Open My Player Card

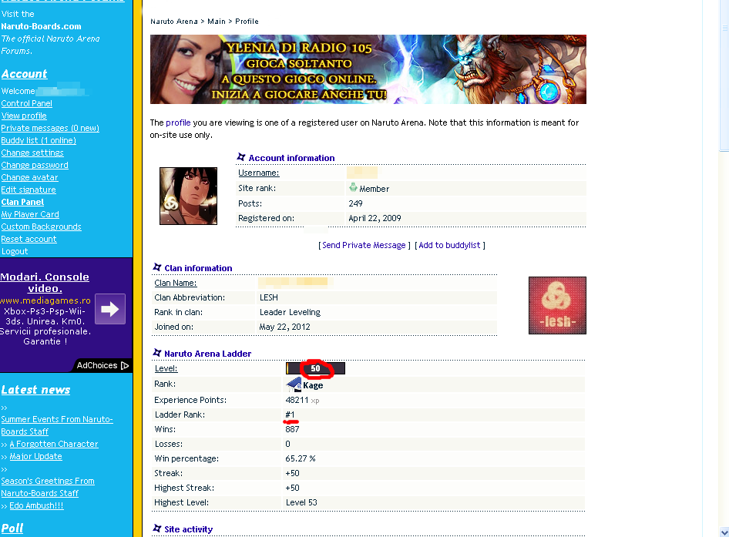point(30,214)
